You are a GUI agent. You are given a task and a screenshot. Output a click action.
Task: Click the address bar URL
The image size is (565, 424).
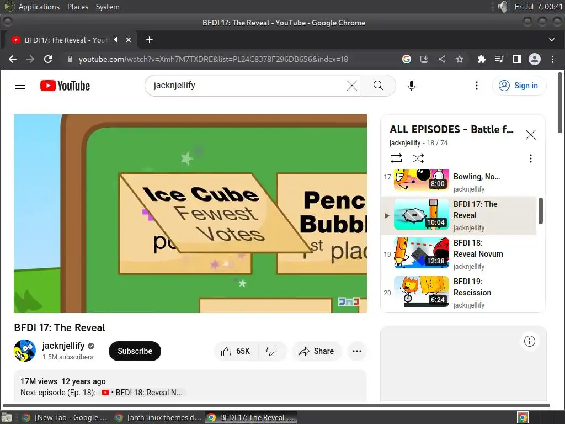click(x=214, y=59)
